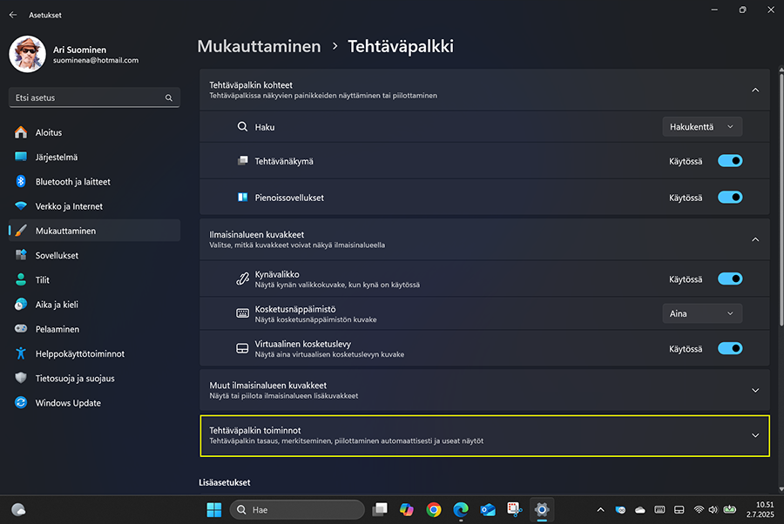
Task: Show hidden tray icons chevron
Action: click(x=600, y=510)
